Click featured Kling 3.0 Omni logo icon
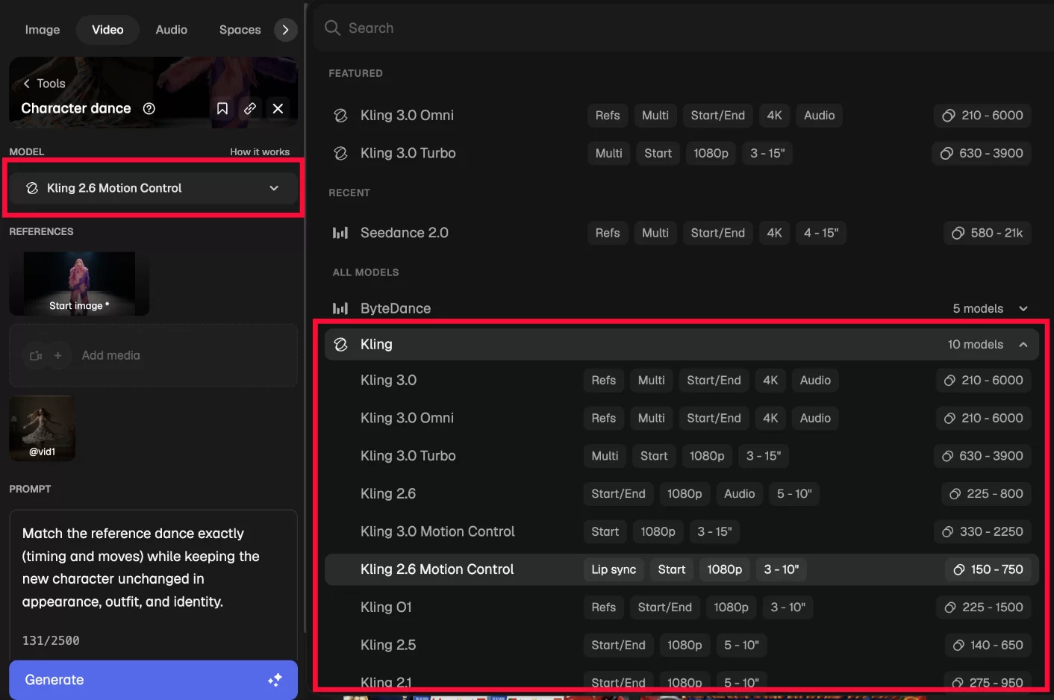1054x700 pixels. (340, 115)
